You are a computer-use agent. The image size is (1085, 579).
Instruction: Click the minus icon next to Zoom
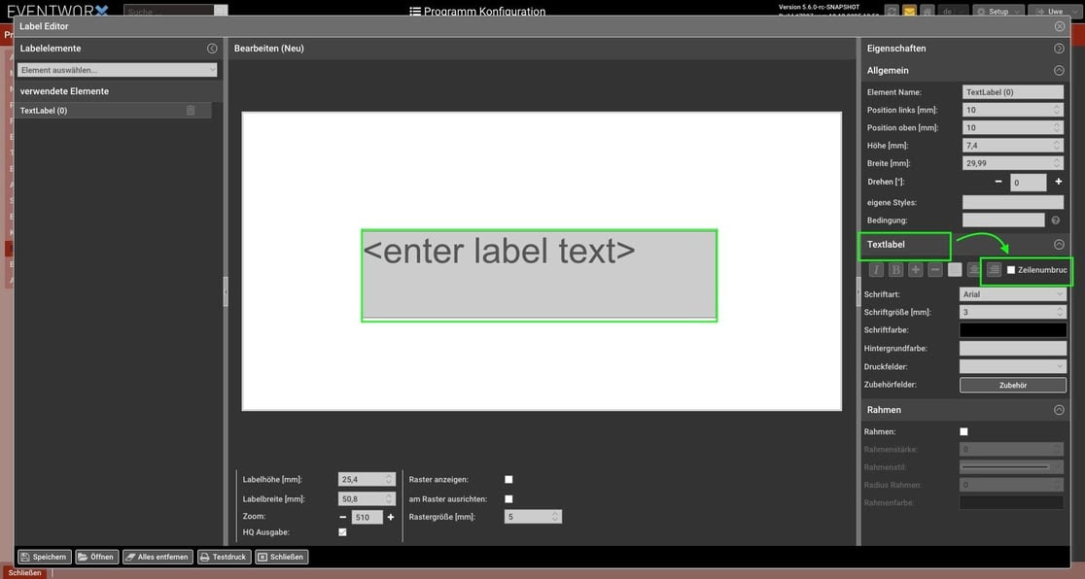pyautogui.click(x=342, y=518)
